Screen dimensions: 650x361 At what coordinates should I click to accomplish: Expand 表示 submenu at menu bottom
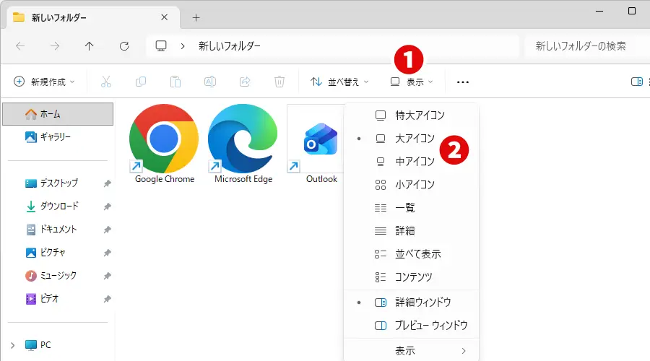412,351
